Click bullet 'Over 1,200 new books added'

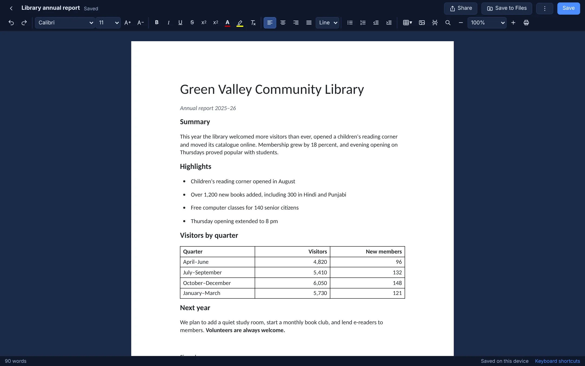tap(268, 195)
